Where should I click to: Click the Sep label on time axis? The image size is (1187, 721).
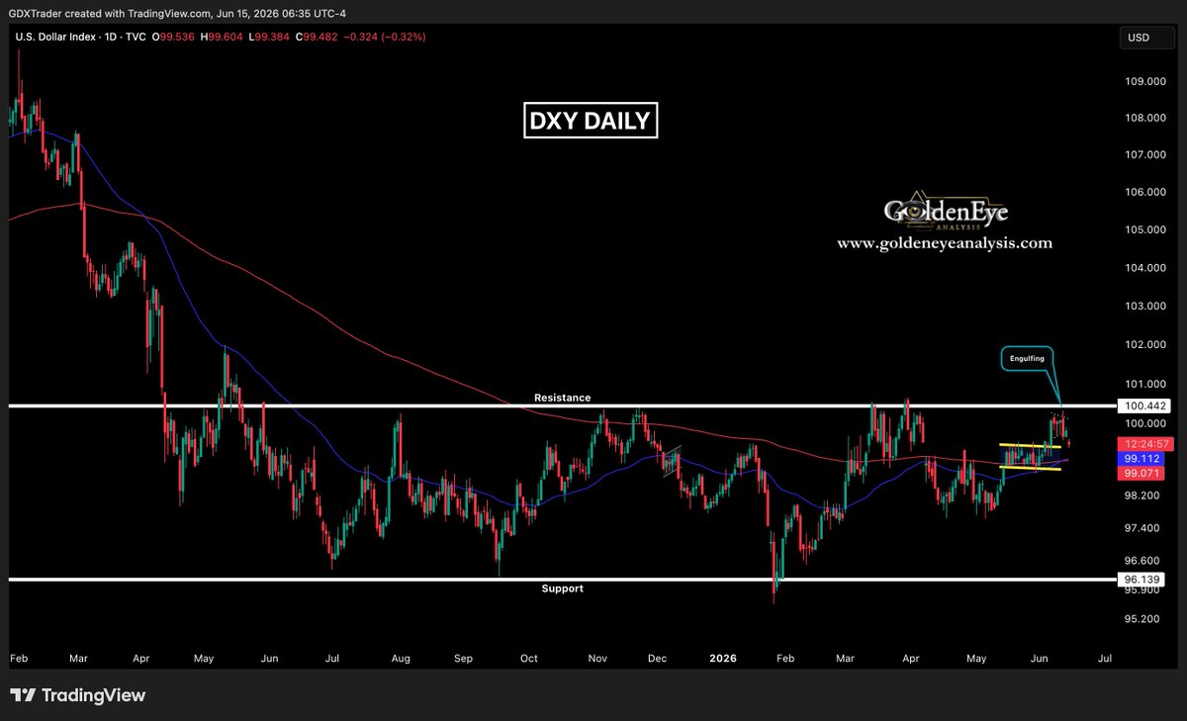(465, 657)
